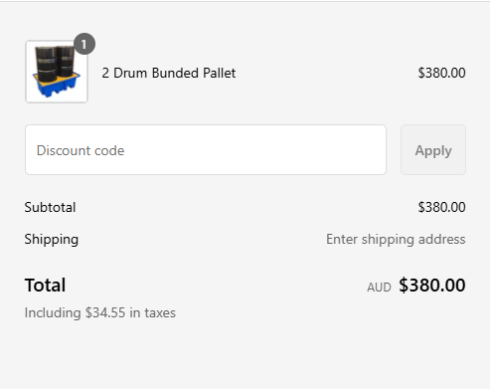Focus the Discount code input field

(x=206, y=150)
